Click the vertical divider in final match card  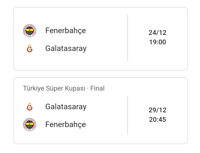point(128,115)
